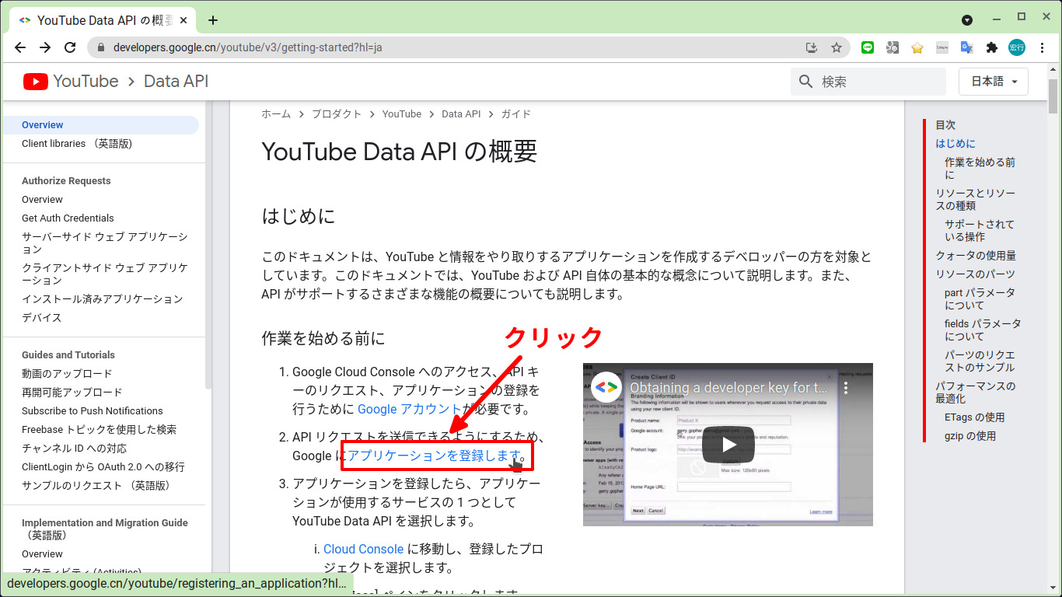Open the Cloud Console link

(x=363, y=548)
